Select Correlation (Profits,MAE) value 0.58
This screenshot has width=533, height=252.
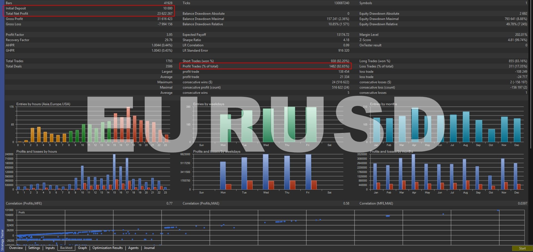(x=346, y=203)
